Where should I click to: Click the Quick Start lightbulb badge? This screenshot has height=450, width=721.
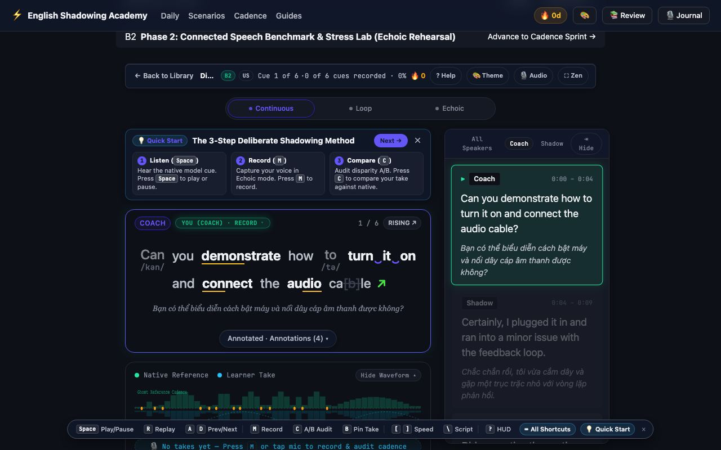(x=160, y=141)
